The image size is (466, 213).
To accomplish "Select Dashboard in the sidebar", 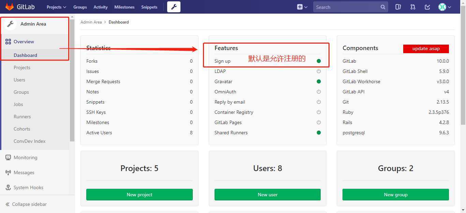I will pyautogui.click(x=25, y=55).
